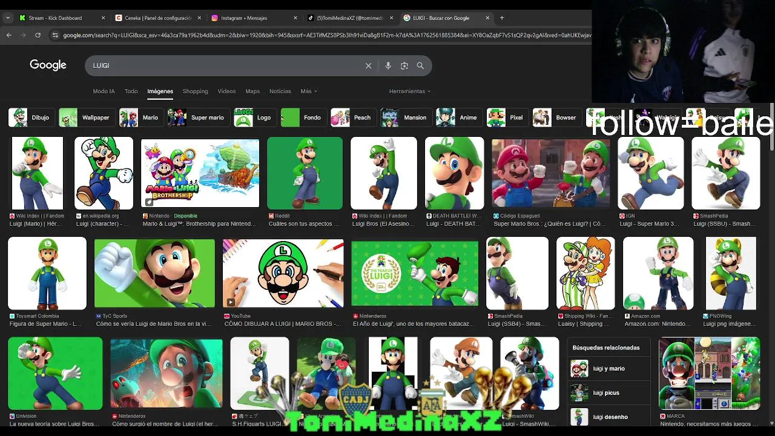The width and height of the screenshot is (775, 436).
Task: Filter images by Peach chip
Action: click(x=354, y=117)
